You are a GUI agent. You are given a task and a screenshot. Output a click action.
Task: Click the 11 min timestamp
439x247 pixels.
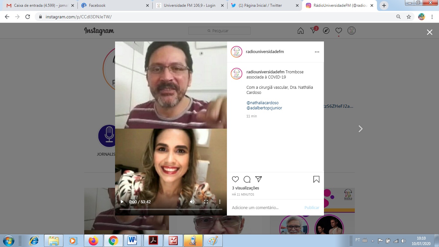pos(252,116)
